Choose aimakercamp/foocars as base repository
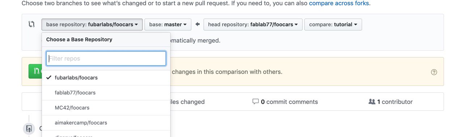Image resolution: width=463 pixels, height=137 pixels. [x=106, y=123]
